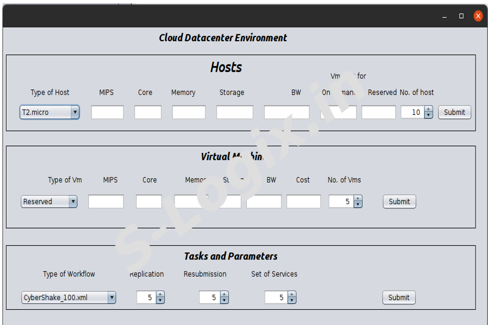This screenshot has height=325, width=488.
Task: Increase the No. of Vms spinner
Action: pos(358,199)
